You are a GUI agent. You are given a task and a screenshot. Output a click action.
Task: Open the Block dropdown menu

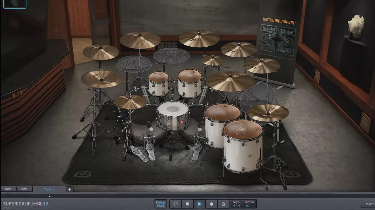coord(25,189)
